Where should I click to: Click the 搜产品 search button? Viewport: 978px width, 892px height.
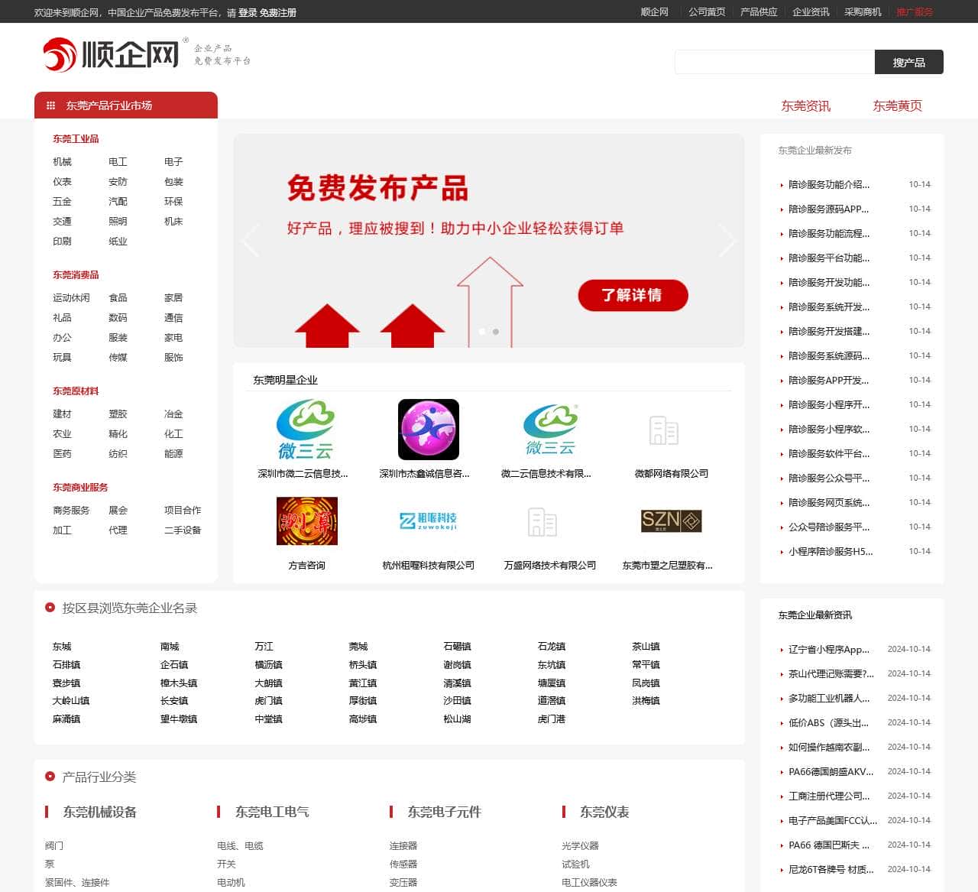tap(909, 62)
